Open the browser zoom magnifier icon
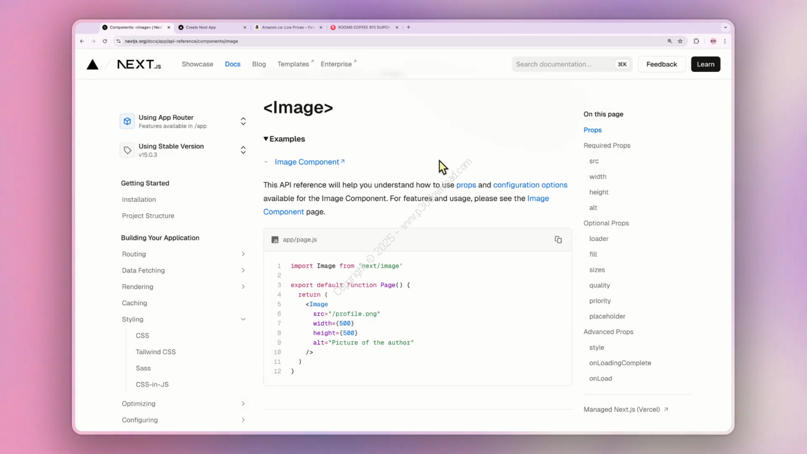This screenshot has height=454, width=807. (x=670, y=41)
